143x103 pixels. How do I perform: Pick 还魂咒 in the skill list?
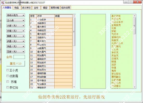tap(115, 59)
